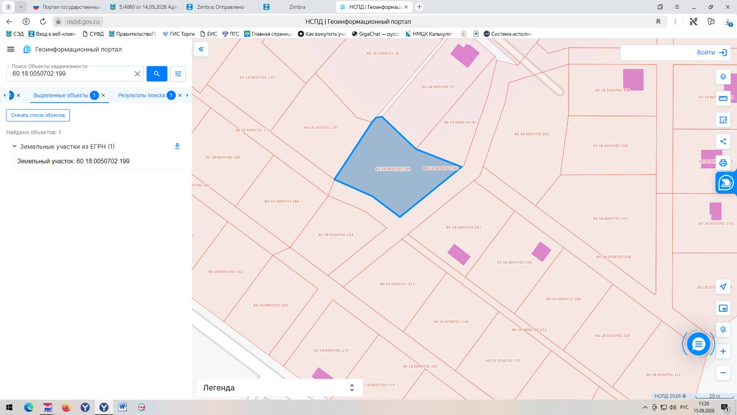The height and width of the screenshot is (415, 737).
Task: Switch to Портал государственных browser tab
Action: coord(67,7)
